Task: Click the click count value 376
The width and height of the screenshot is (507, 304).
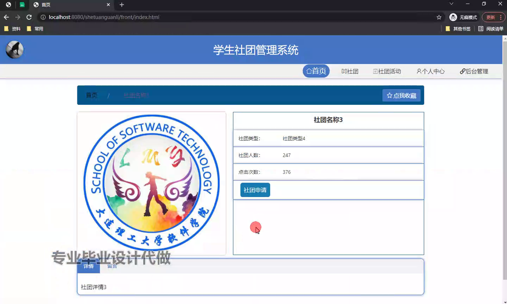Action: pos(287,172)
